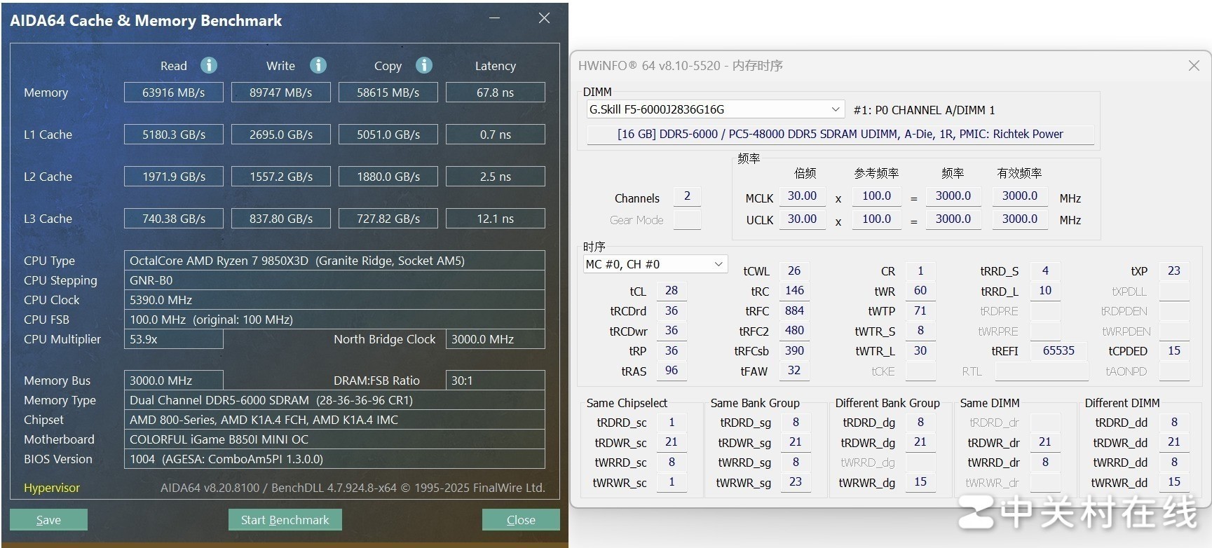Click the tCPDED timing value 15
1212x548 pixels.
click(x=1174, y=350)
